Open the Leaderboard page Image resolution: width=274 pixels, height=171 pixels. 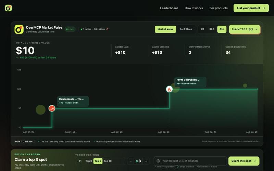(x=169, y=8)
